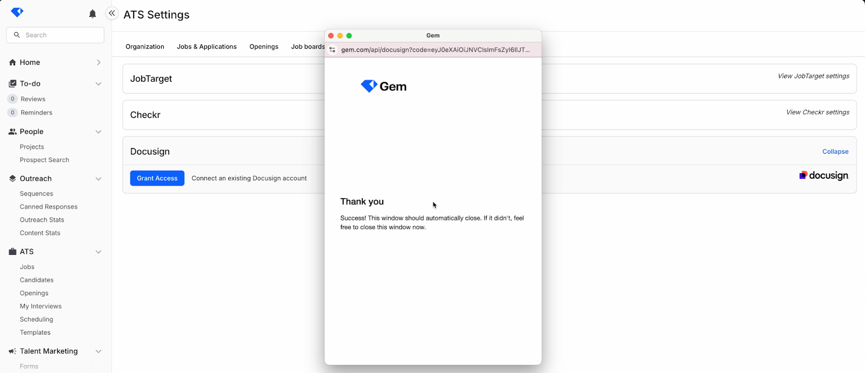The width and height of the screenshot is (865, 373).
Task: Open Content Stats page
Action: (40, 233)
